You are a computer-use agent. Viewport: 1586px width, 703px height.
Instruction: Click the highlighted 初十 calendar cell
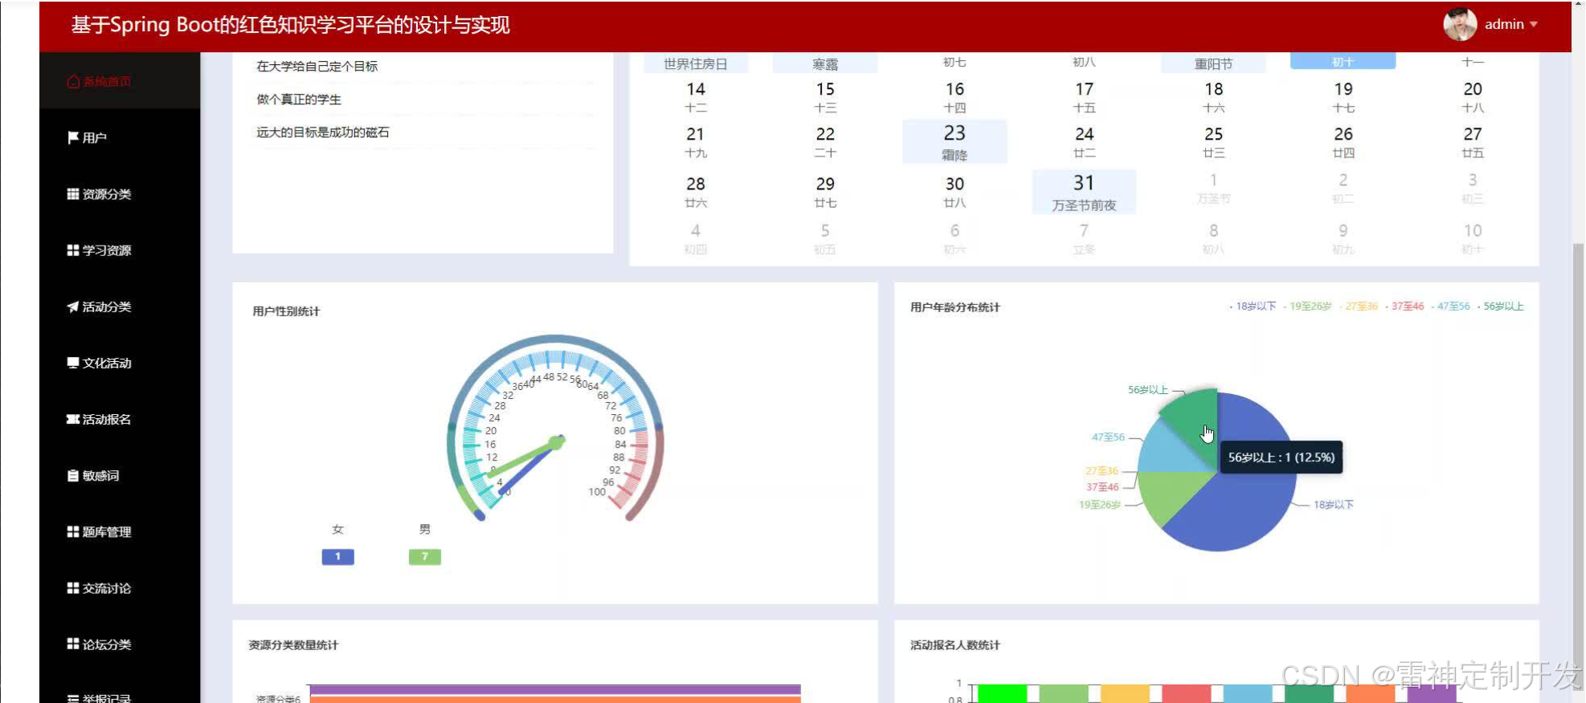(x=1343, y=61)
